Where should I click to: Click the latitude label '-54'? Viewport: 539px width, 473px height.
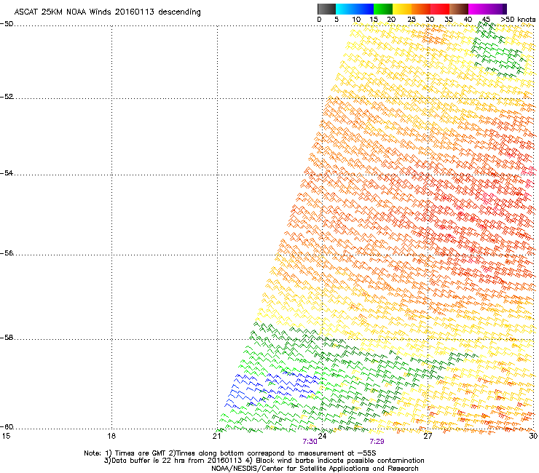click(7, 172)
